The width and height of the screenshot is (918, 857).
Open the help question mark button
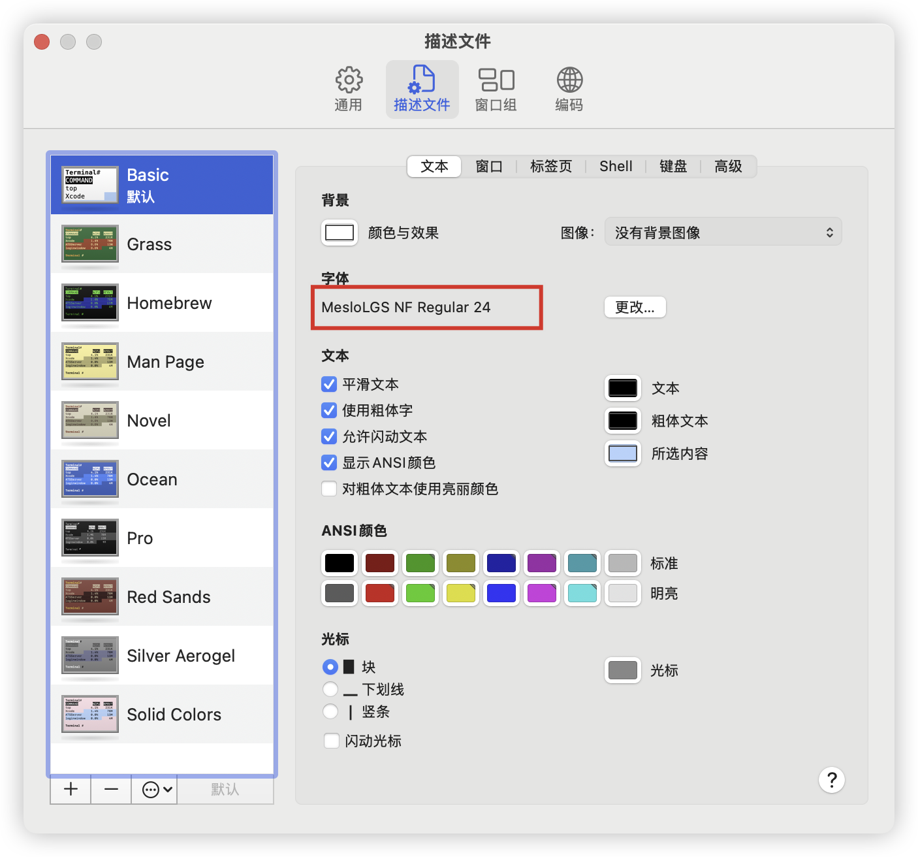tap(831, 779)
